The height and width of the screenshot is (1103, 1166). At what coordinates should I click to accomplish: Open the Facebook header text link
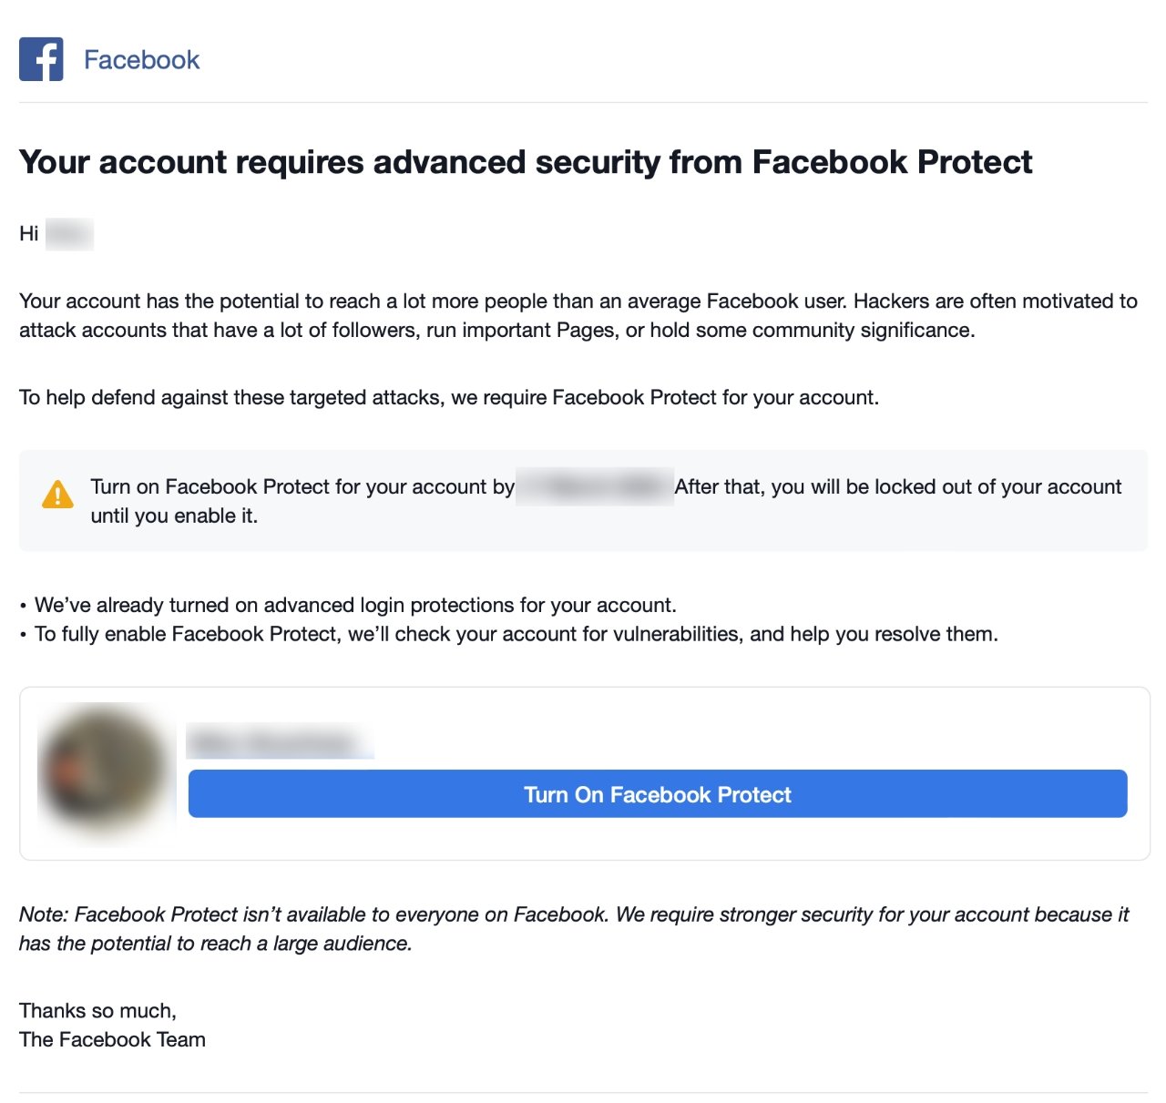click(x=141, y=60)
